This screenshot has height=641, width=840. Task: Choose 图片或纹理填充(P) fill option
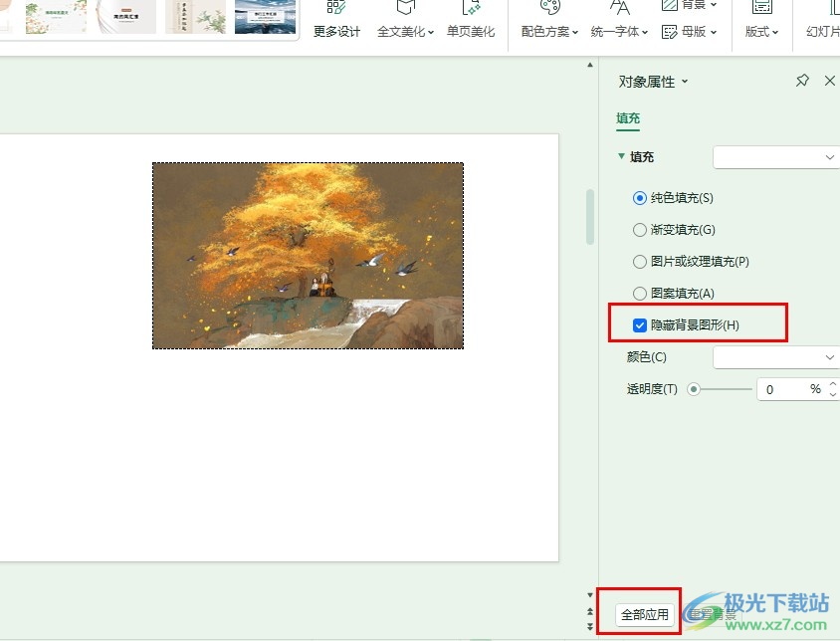point(640,262)
